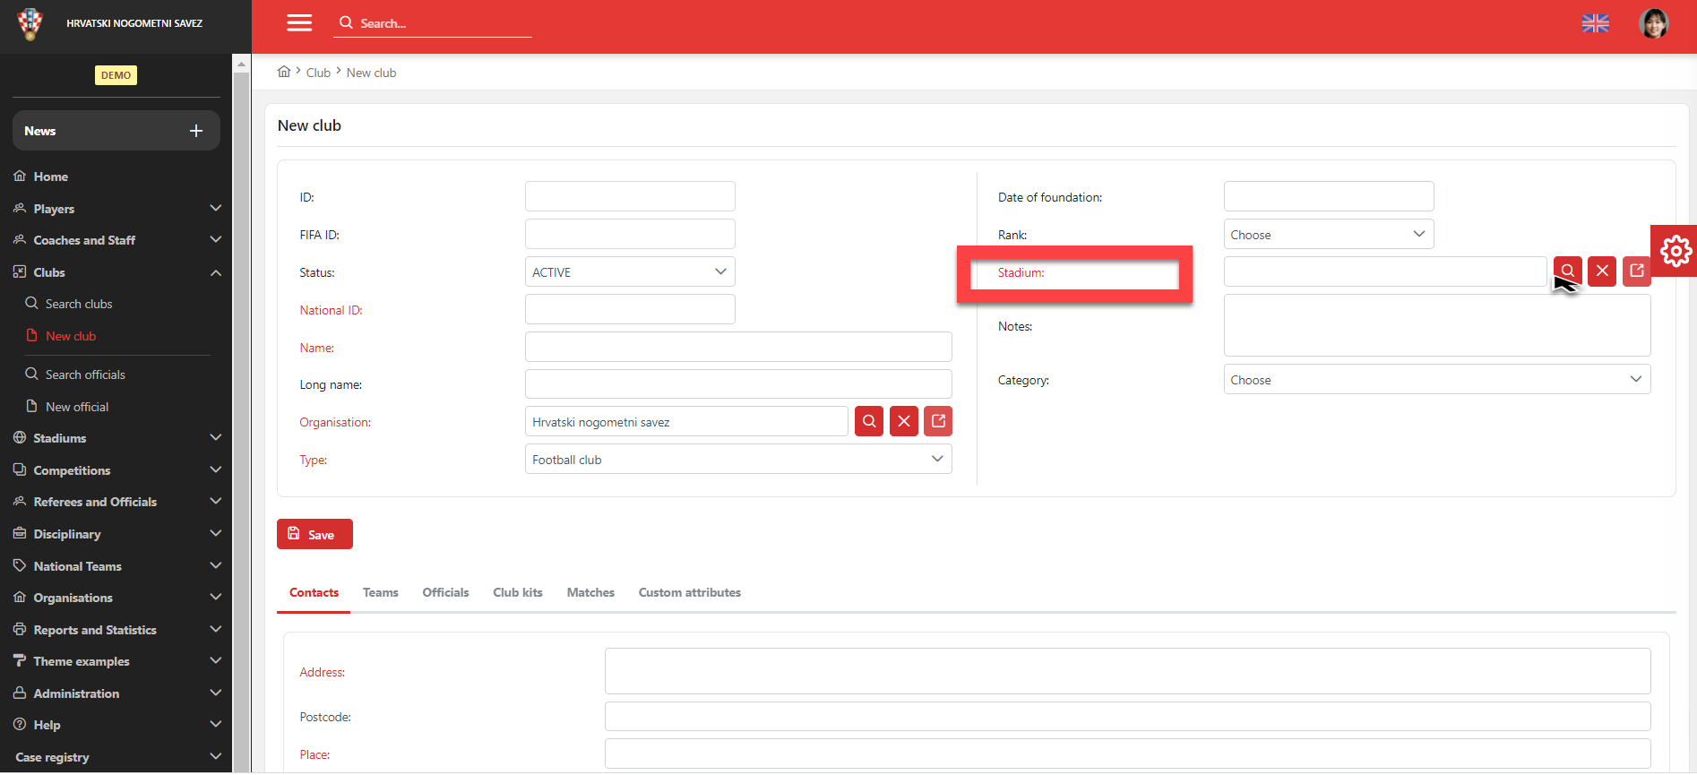
Task: Open Organisation in new window icon
Action: 938,421
